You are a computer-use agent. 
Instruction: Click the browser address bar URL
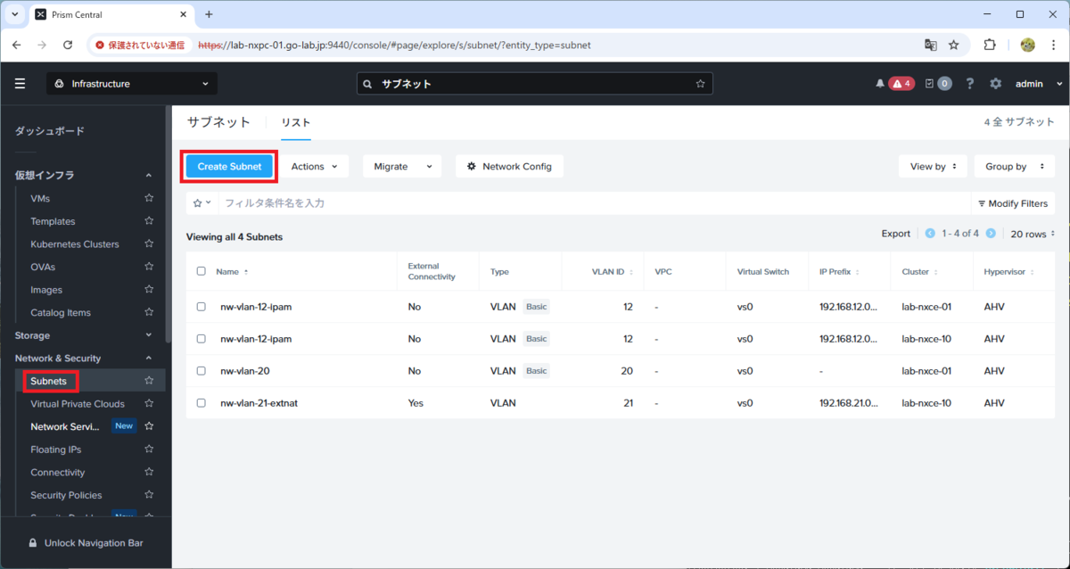pyautogui.click(x=394, y=45)
